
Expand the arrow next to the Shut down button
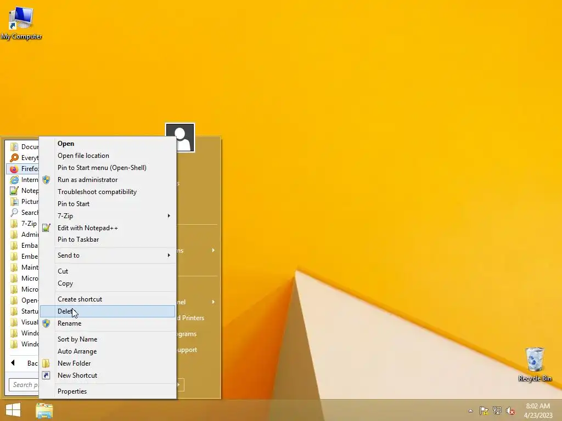click(x=179, y=385)
